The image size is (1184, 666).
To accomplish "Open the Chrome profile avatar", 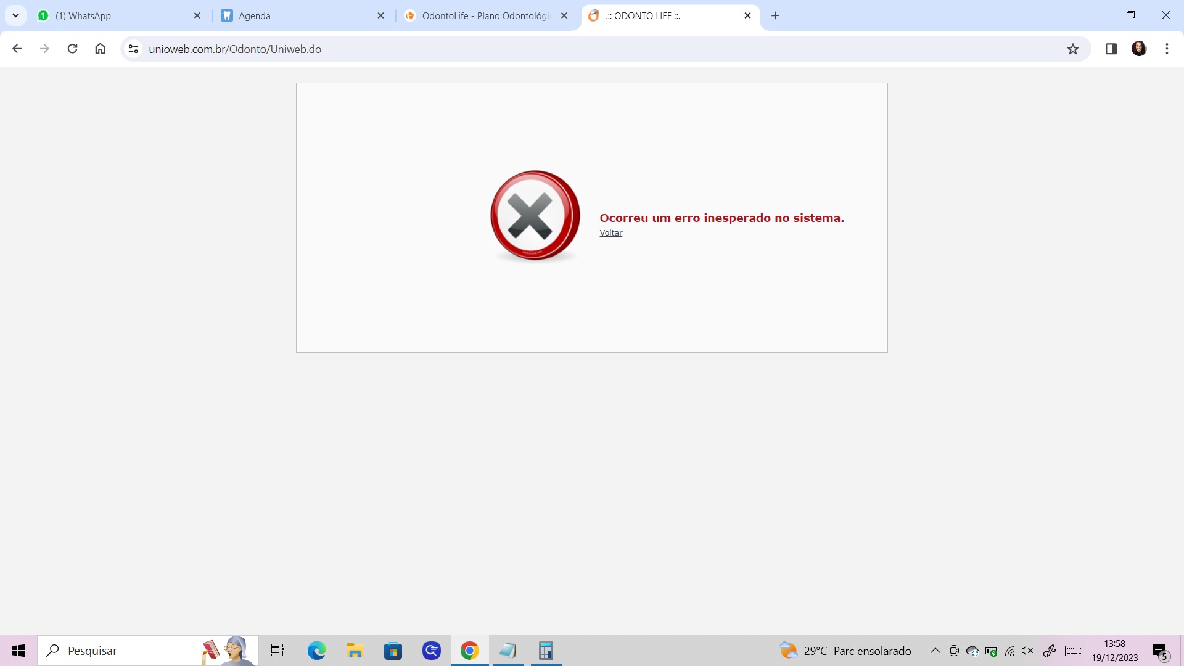I will pyautogui.click(x=1138, y=49).
